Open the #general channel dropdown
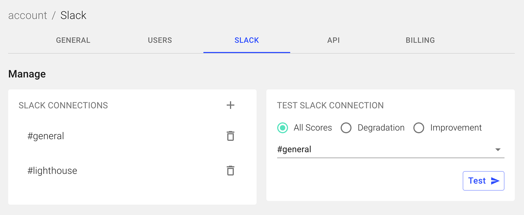Image resolution: width=524 pixels, height=215 pixels. point(391,150)
